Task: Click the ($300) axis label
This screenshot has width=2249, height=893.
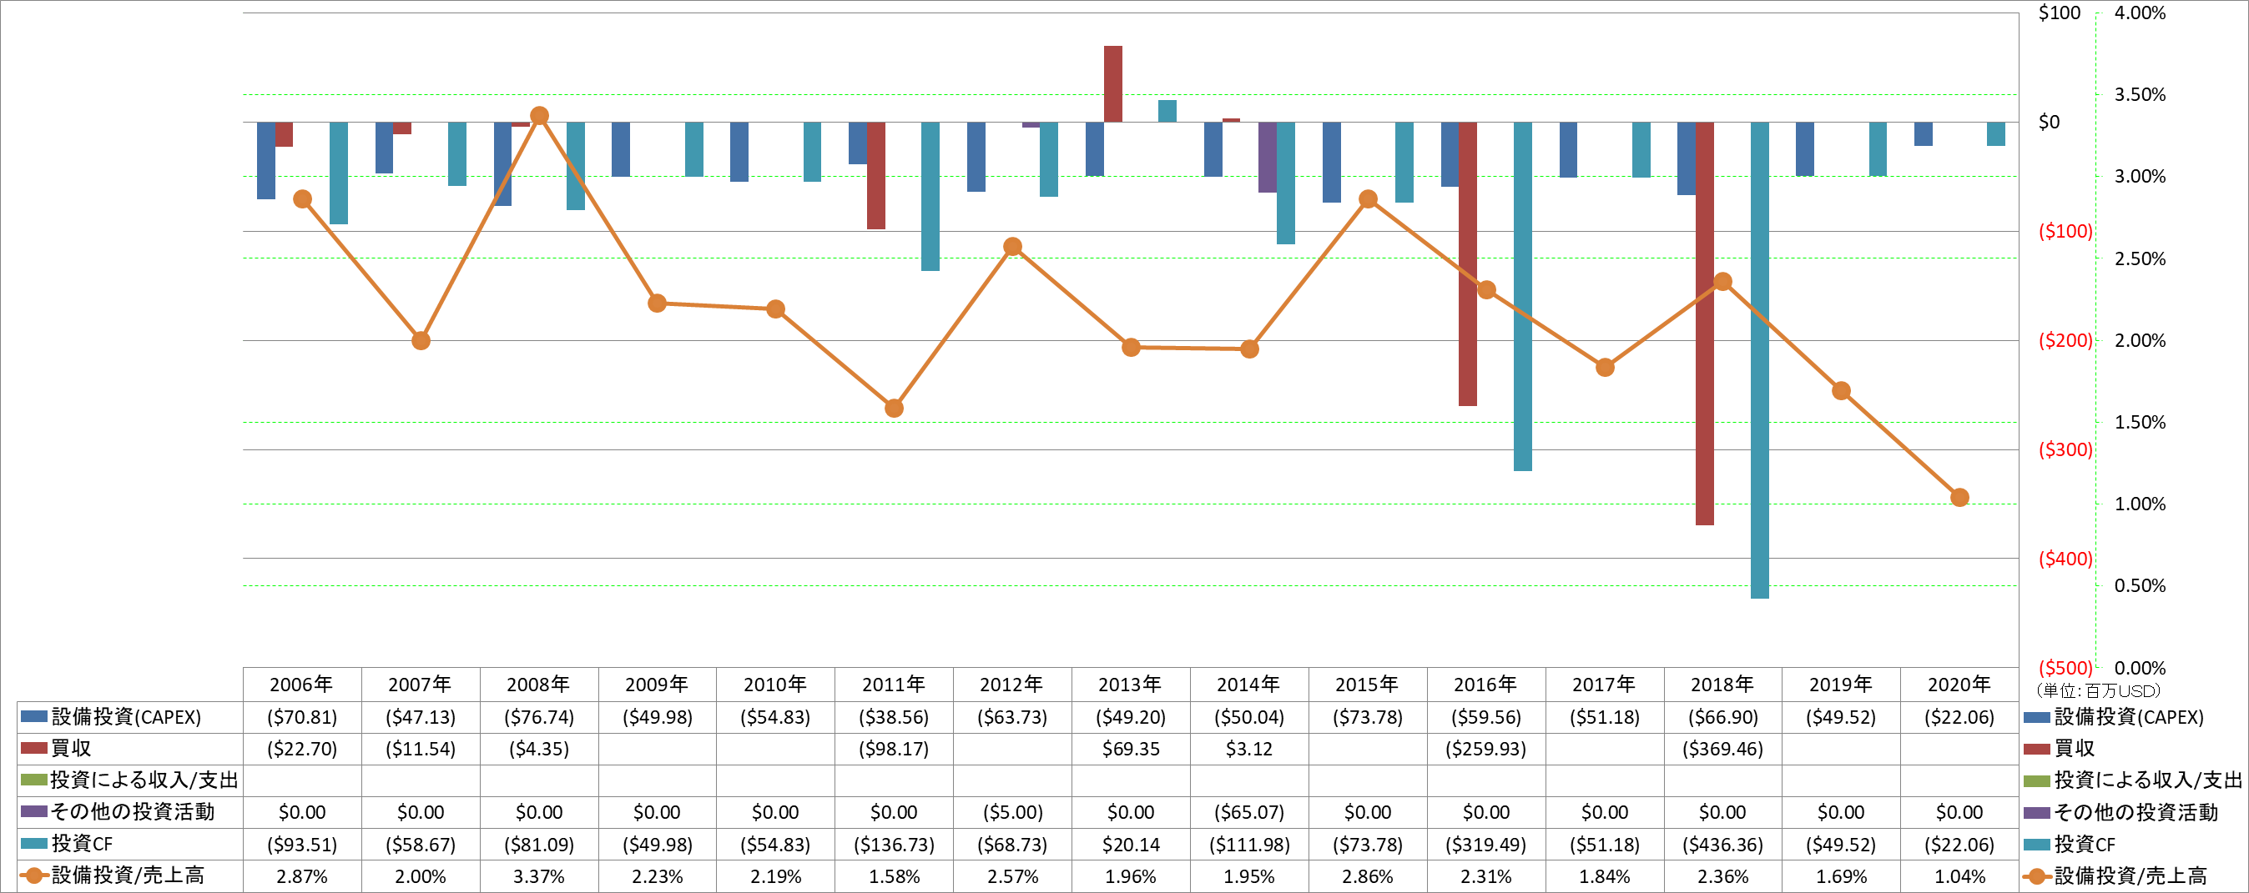Action: 2065,450
